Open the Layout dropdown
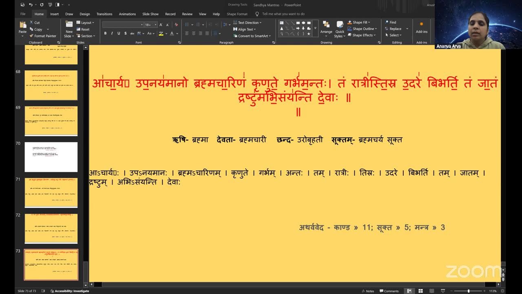Screen dimensions: 522x294 (x=85, y=23)
